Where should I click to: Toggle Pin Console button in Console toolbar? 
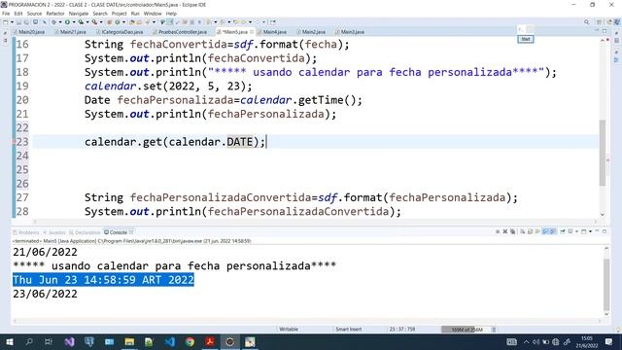coord(562,231)
